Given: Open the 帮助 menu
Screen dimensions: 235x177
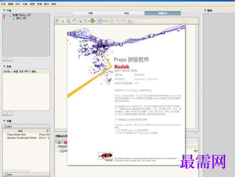Looking at the screenshot, I should tap(54, 4).
